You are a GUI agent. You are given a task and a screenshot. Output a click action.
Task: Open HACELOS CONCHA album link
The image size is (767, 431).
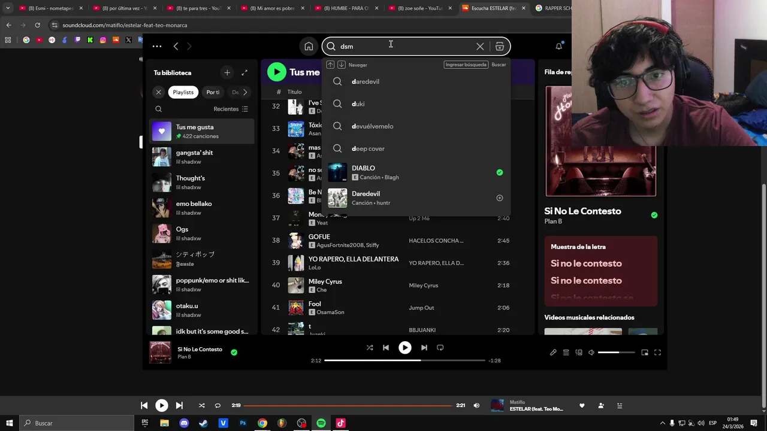[x=436, y=241]
